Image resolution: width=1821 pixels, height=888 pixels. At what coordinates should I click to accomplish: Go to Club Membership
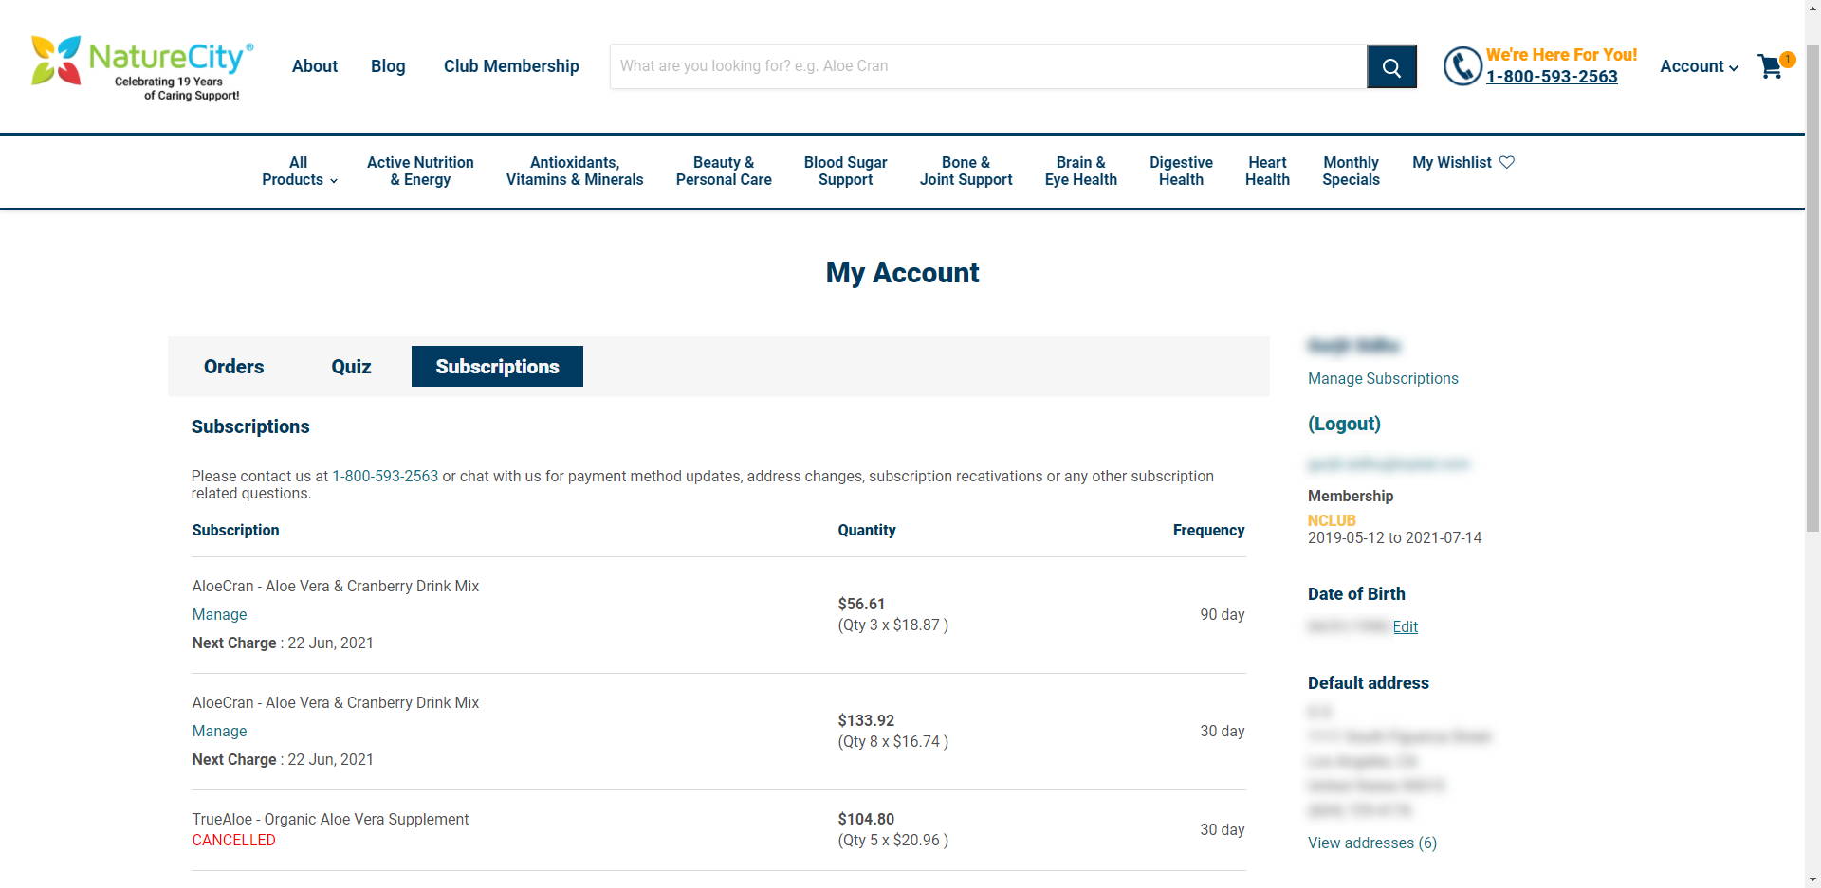(511, 66)
